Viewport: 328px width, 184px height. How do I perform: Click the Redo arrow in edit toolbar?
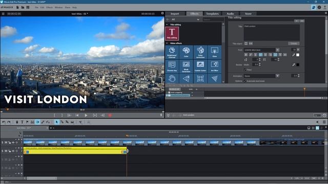point(9,122)
